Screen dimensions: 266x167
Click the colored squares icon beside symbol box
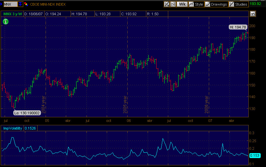26,4
